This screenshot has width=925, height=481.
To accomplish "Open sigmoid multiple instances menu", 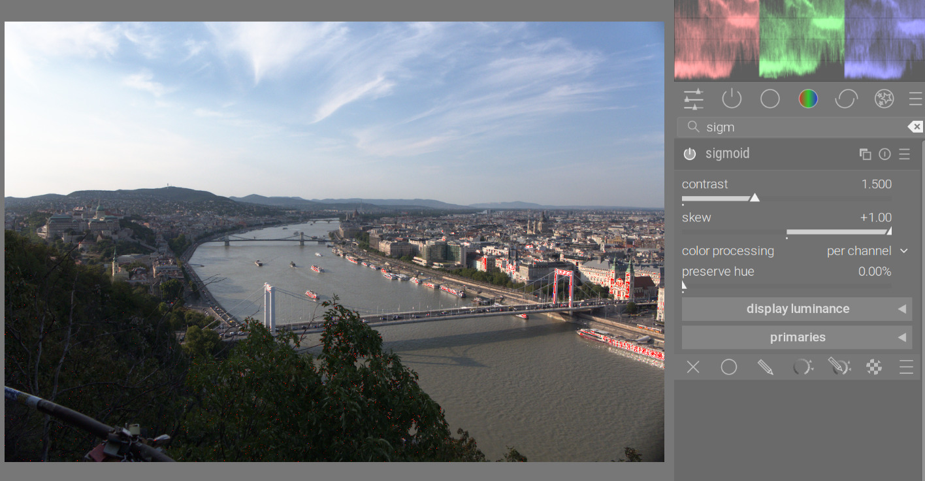I will coord(865,154).
